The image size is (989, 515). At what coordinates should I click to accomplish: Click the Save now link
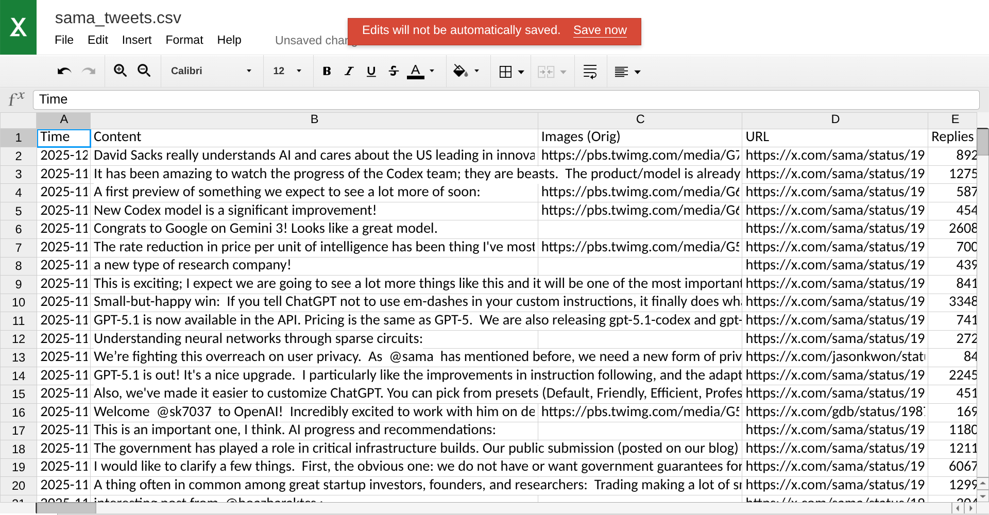click(x=600, y=30)
